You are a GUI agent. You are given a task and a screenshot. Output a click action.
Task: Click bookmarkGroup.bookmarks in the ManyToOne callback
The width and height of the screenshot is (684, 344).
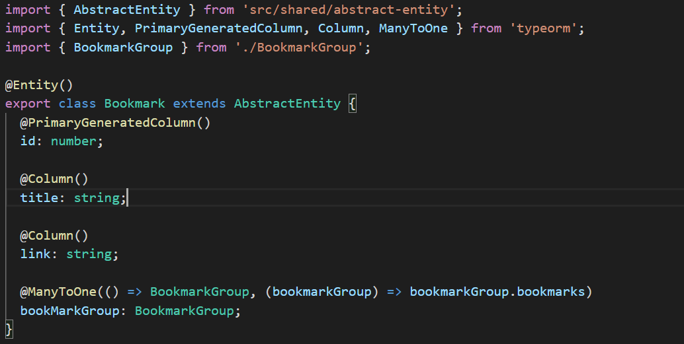497,292
